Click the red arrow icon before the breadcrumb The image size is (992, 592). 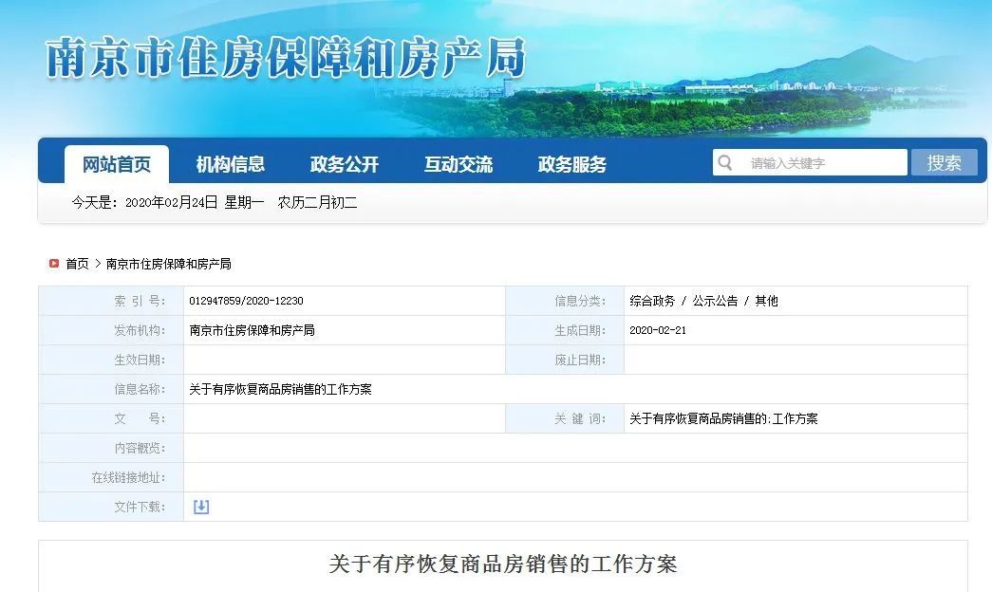pos(54,264)
